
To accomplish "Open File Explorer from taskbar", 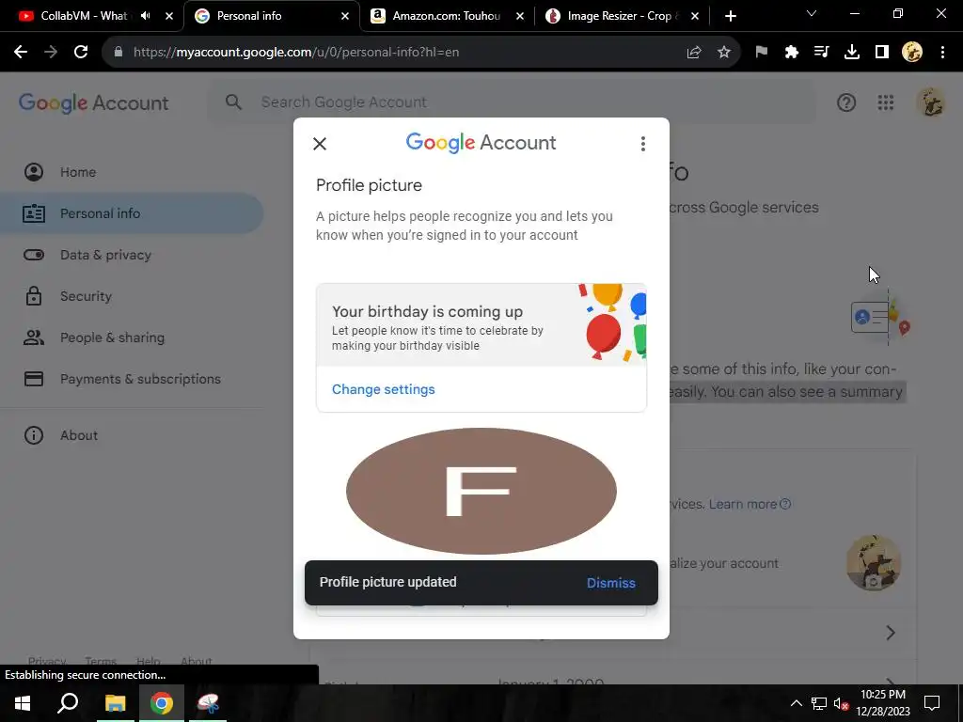I will tap(115, 703).
